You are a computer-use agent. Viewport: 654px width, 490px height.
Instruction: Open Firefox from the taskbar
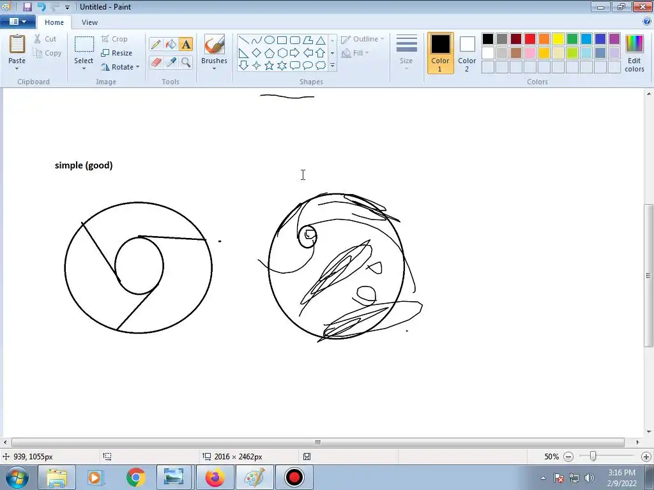tap(215, 477)
